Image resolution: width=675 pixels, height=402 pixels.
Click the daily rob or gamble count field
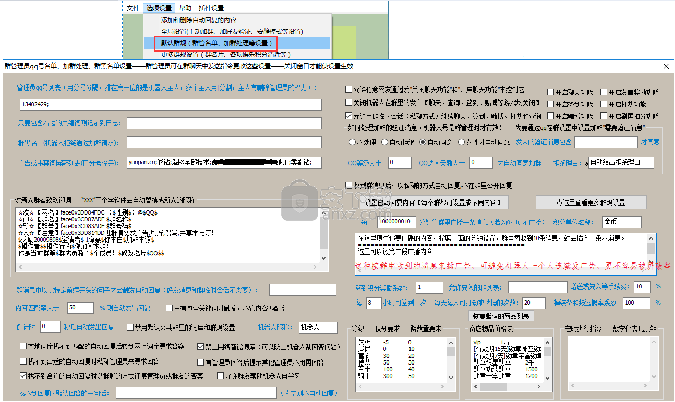(534, 303)
